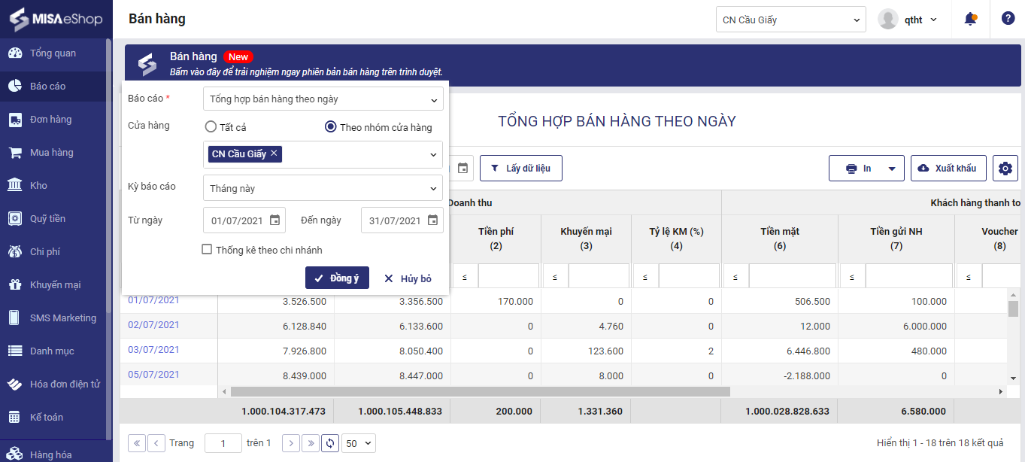Open the Đến ngày calendar picker
1025x462 pixels.
[432, 220]
